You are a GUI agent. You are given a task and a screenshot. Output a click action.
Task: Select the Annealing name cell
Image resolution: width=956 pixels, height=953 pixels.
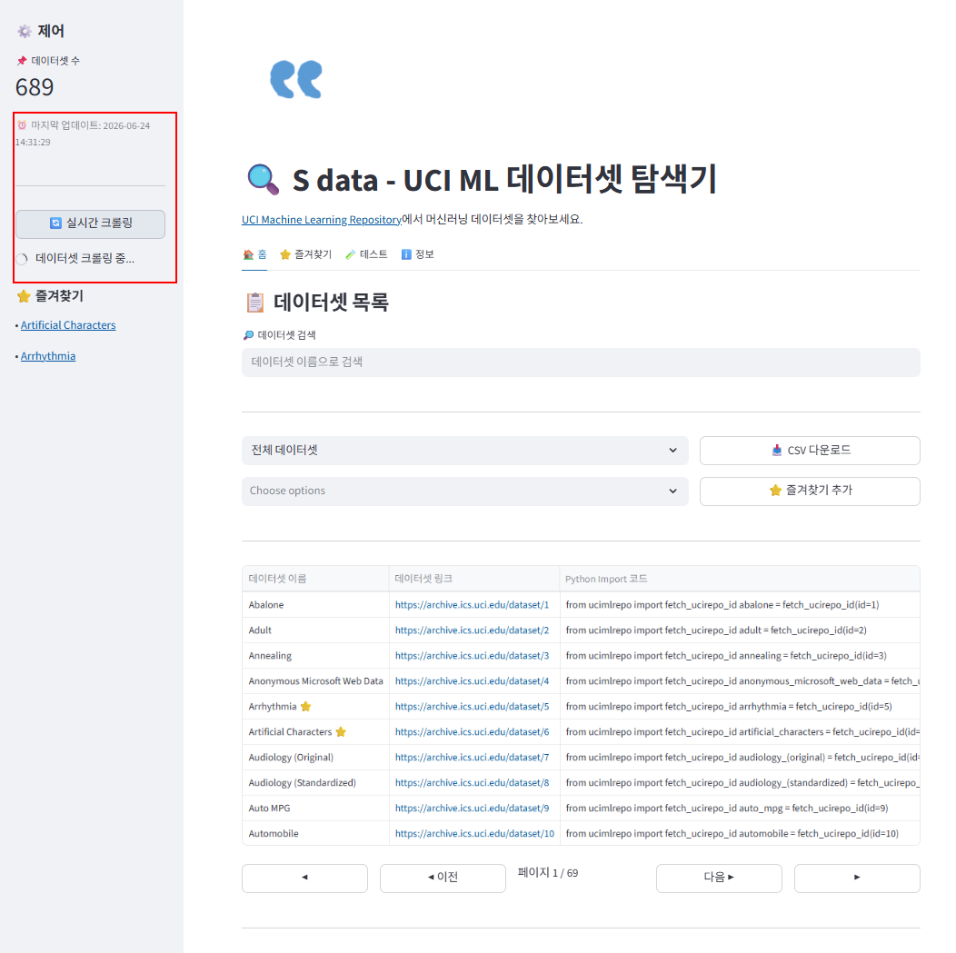coord(315,656)
